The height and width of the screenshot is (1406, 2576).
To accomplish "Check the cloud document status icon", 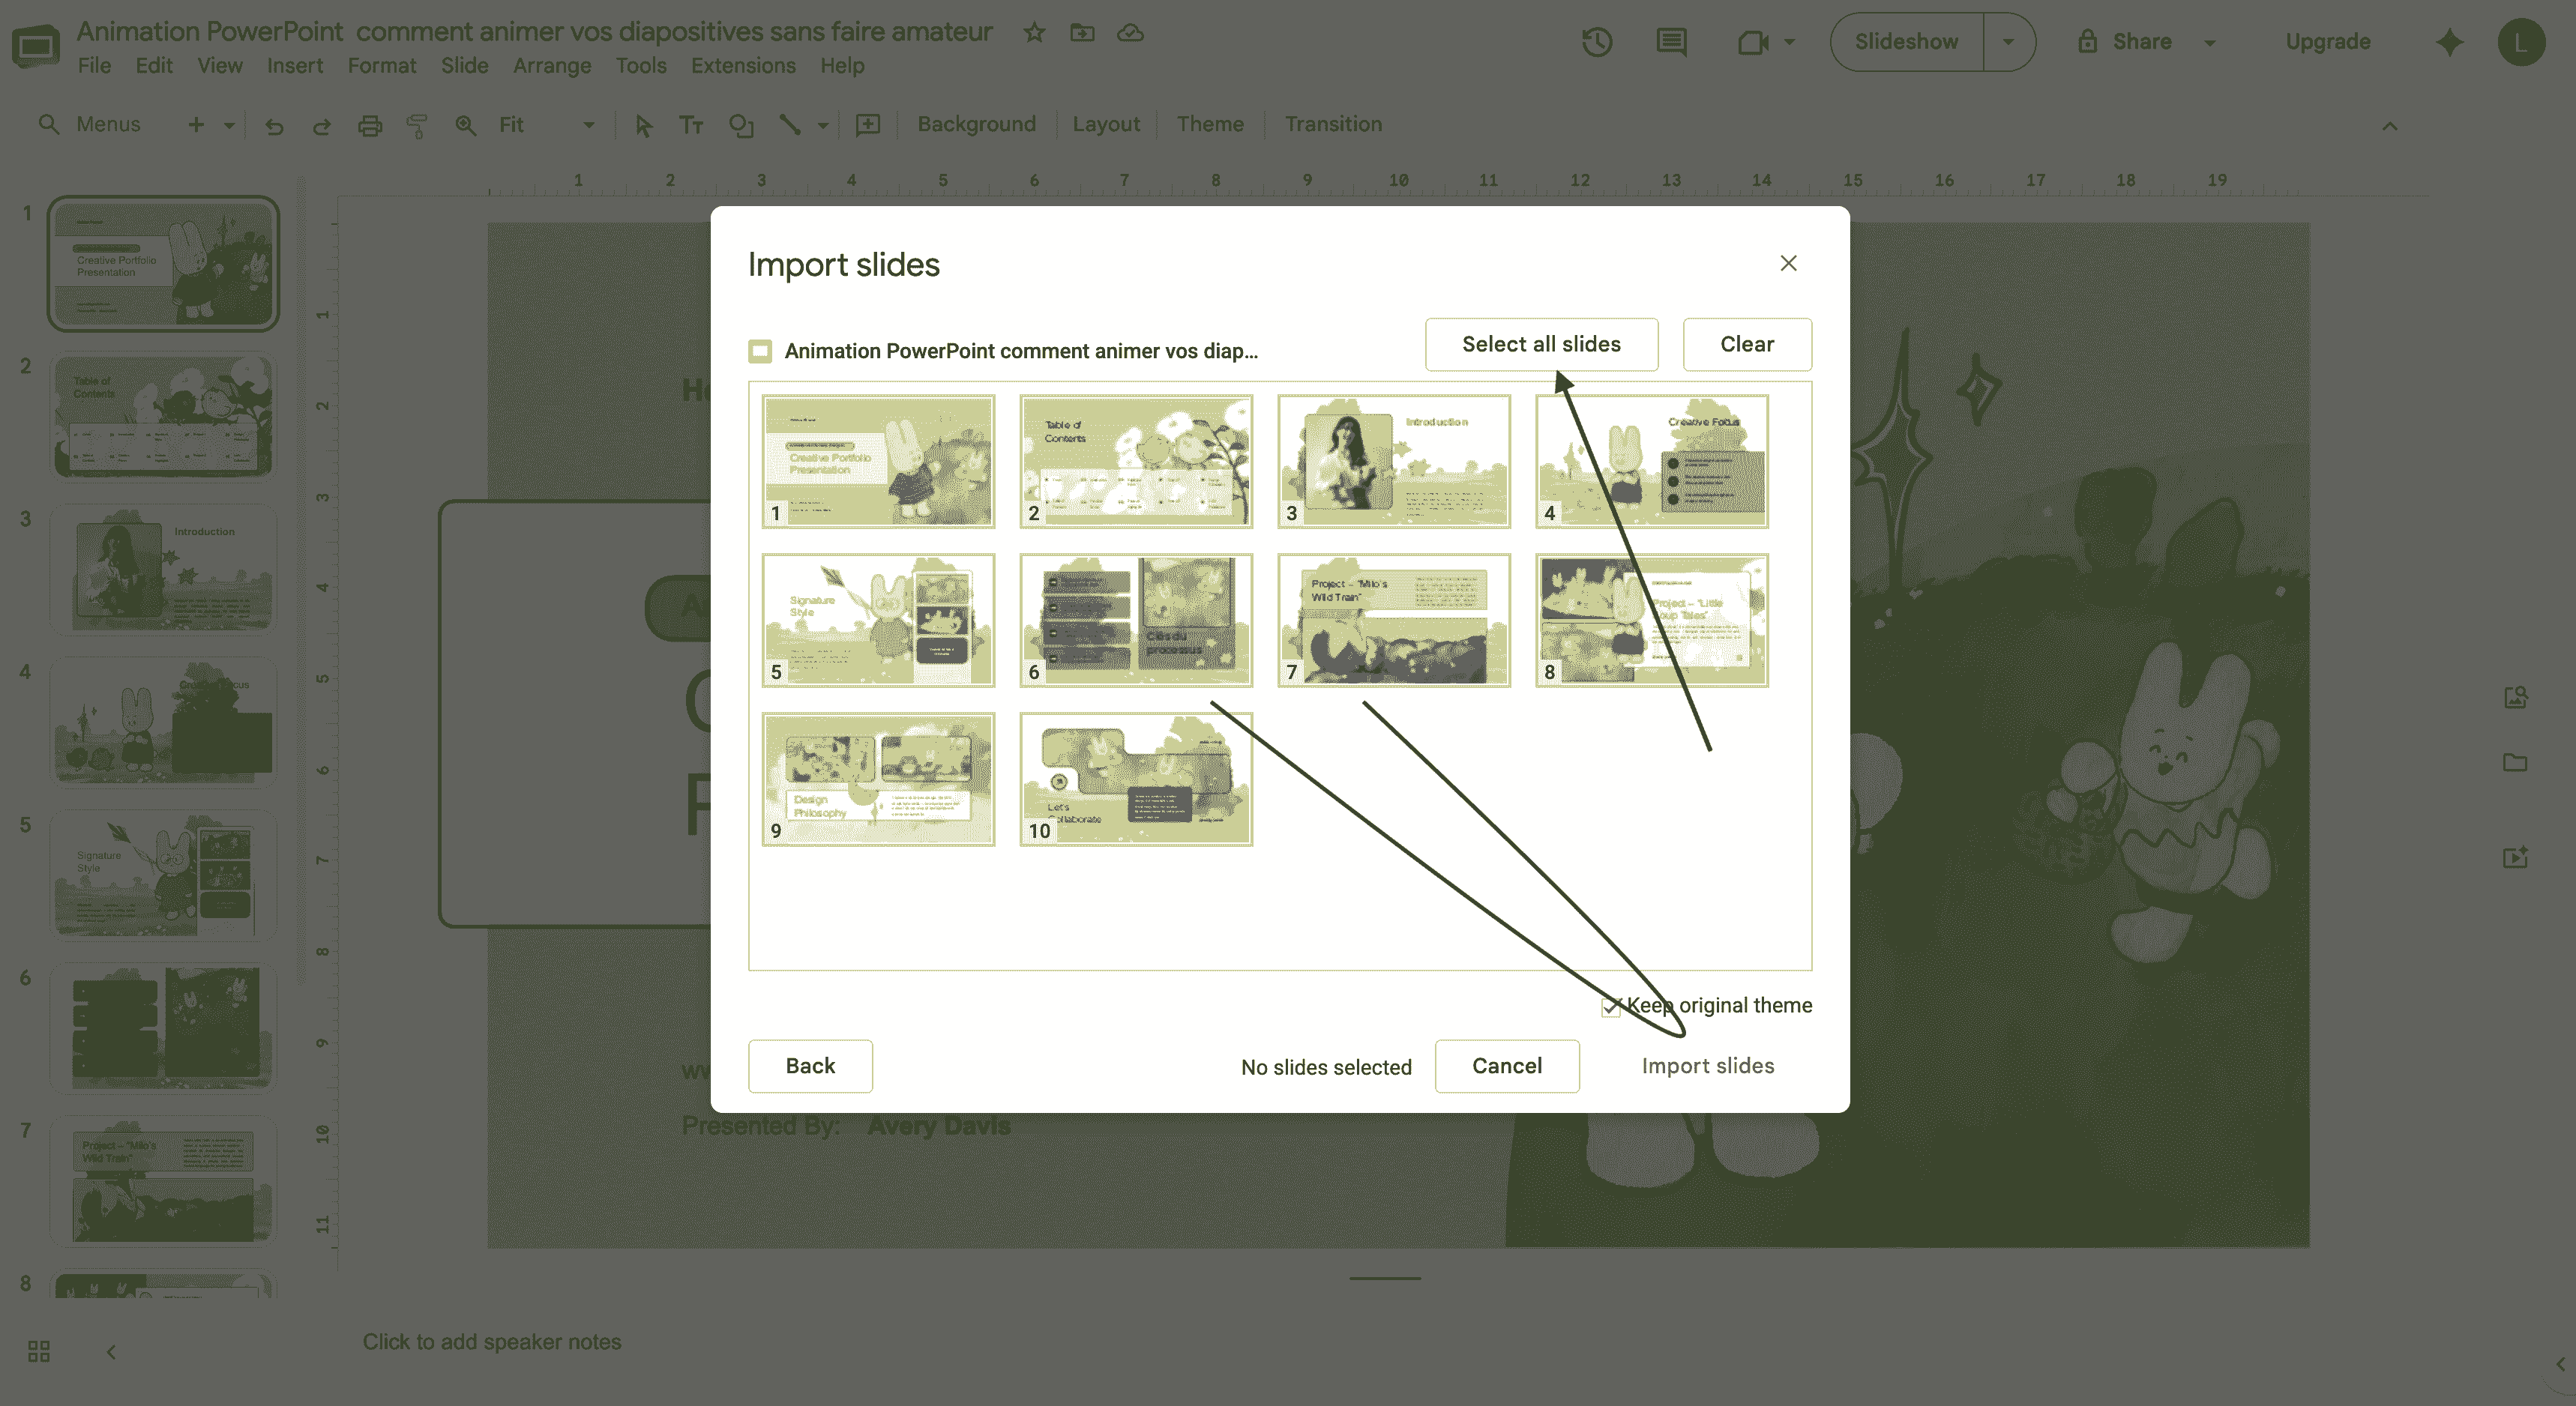I will (1130, 33).
